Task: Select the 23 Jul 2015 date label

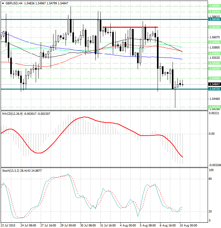Action: coord(8,225)
